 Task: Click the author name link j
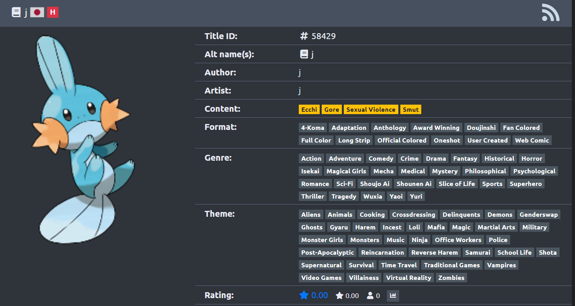click(x=300, y=73)
